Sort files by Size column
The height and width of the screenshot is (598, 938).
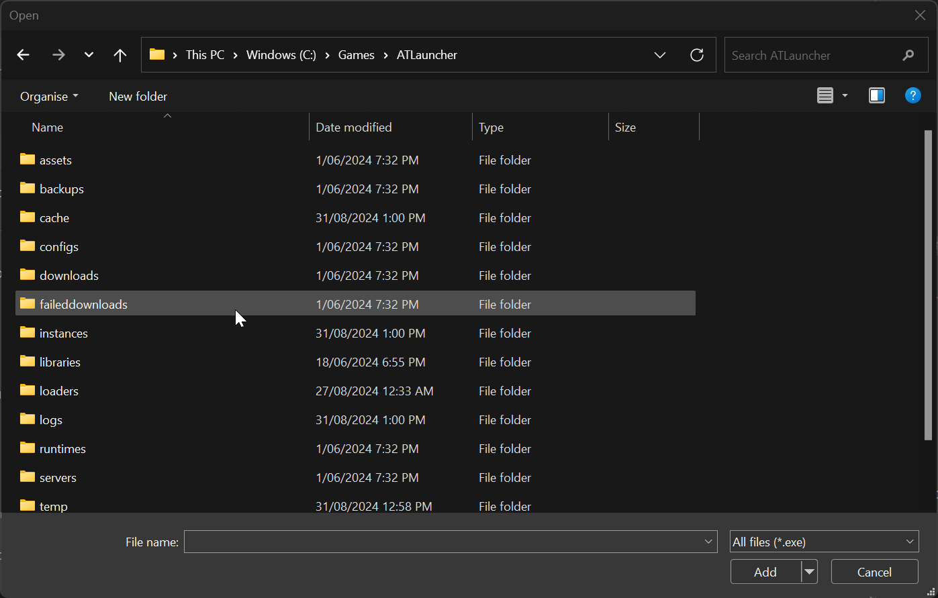625,127
